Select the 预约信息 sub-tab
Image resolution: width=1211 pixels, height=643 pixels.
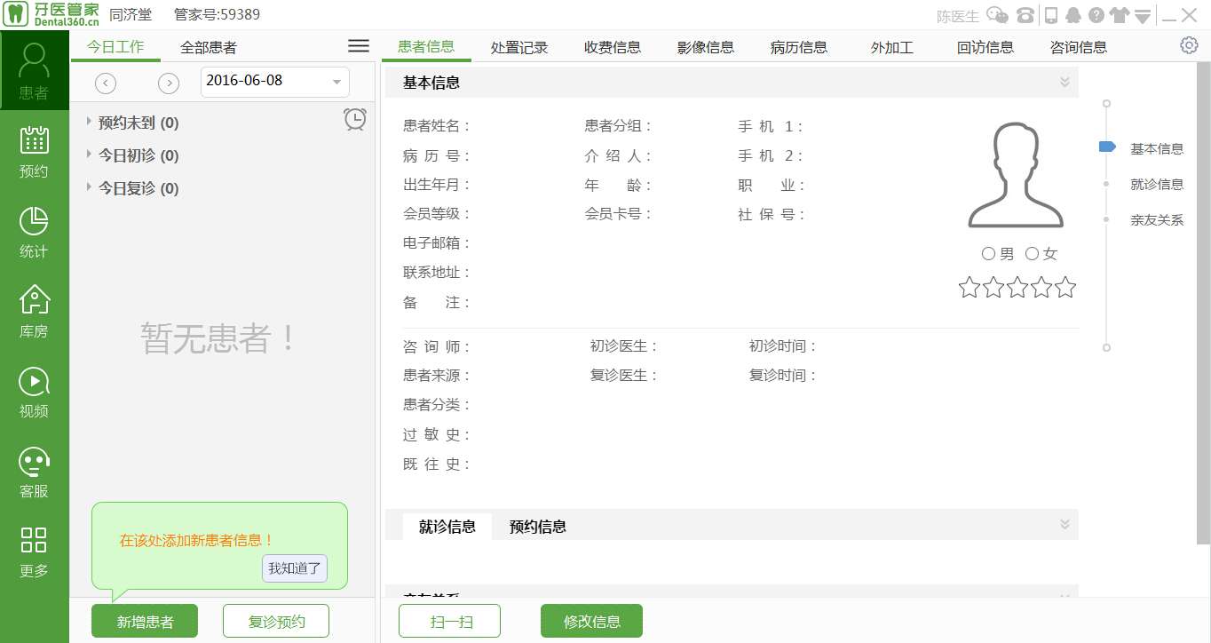click(x=538, y=527)
